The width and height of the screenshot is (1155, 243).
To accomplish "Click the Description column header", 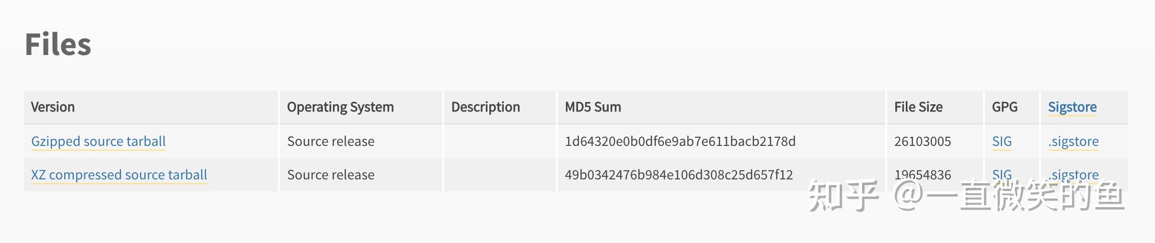I will coord(485,107).
